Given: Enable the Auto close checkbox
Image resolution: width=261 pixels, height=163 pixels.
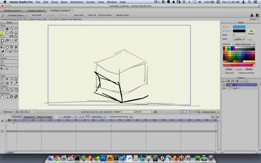Looking at the screenshot, I should (72, 15).
